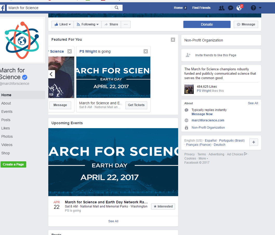
Task: Click the Share button
Action: (111, 24)
